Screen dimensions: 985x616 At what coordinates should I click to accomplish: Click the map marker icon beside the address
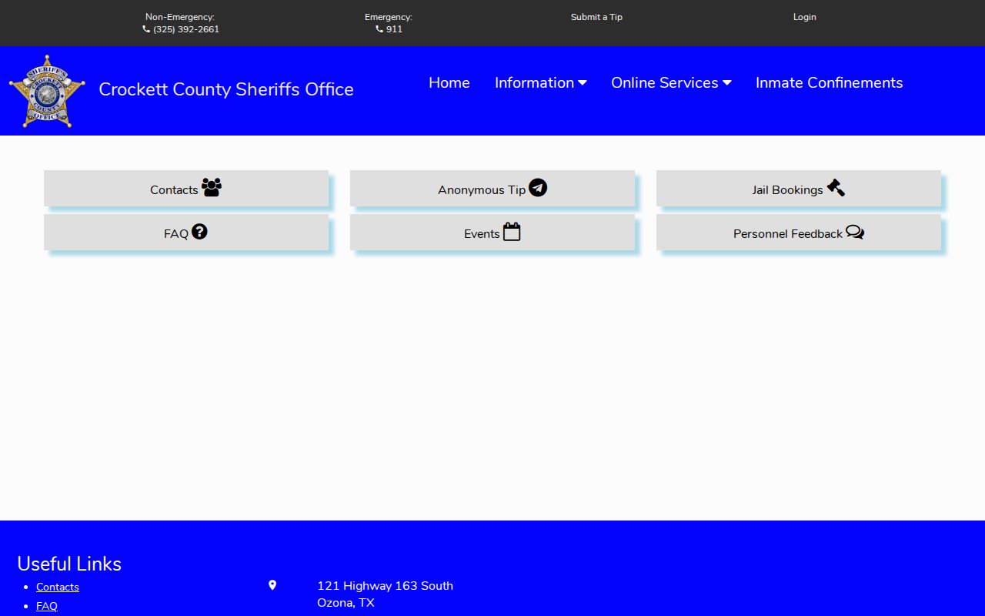272,585
